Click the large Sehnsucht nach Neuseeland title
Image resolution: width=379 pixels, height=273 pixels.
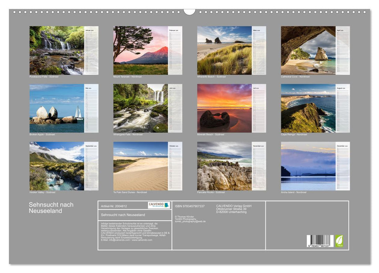[x=51, y=208]
